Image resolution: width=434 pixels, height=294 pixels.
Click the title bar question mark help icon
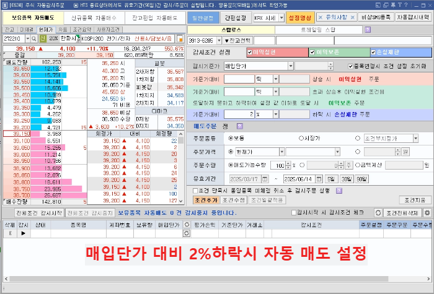coord(405,5)
